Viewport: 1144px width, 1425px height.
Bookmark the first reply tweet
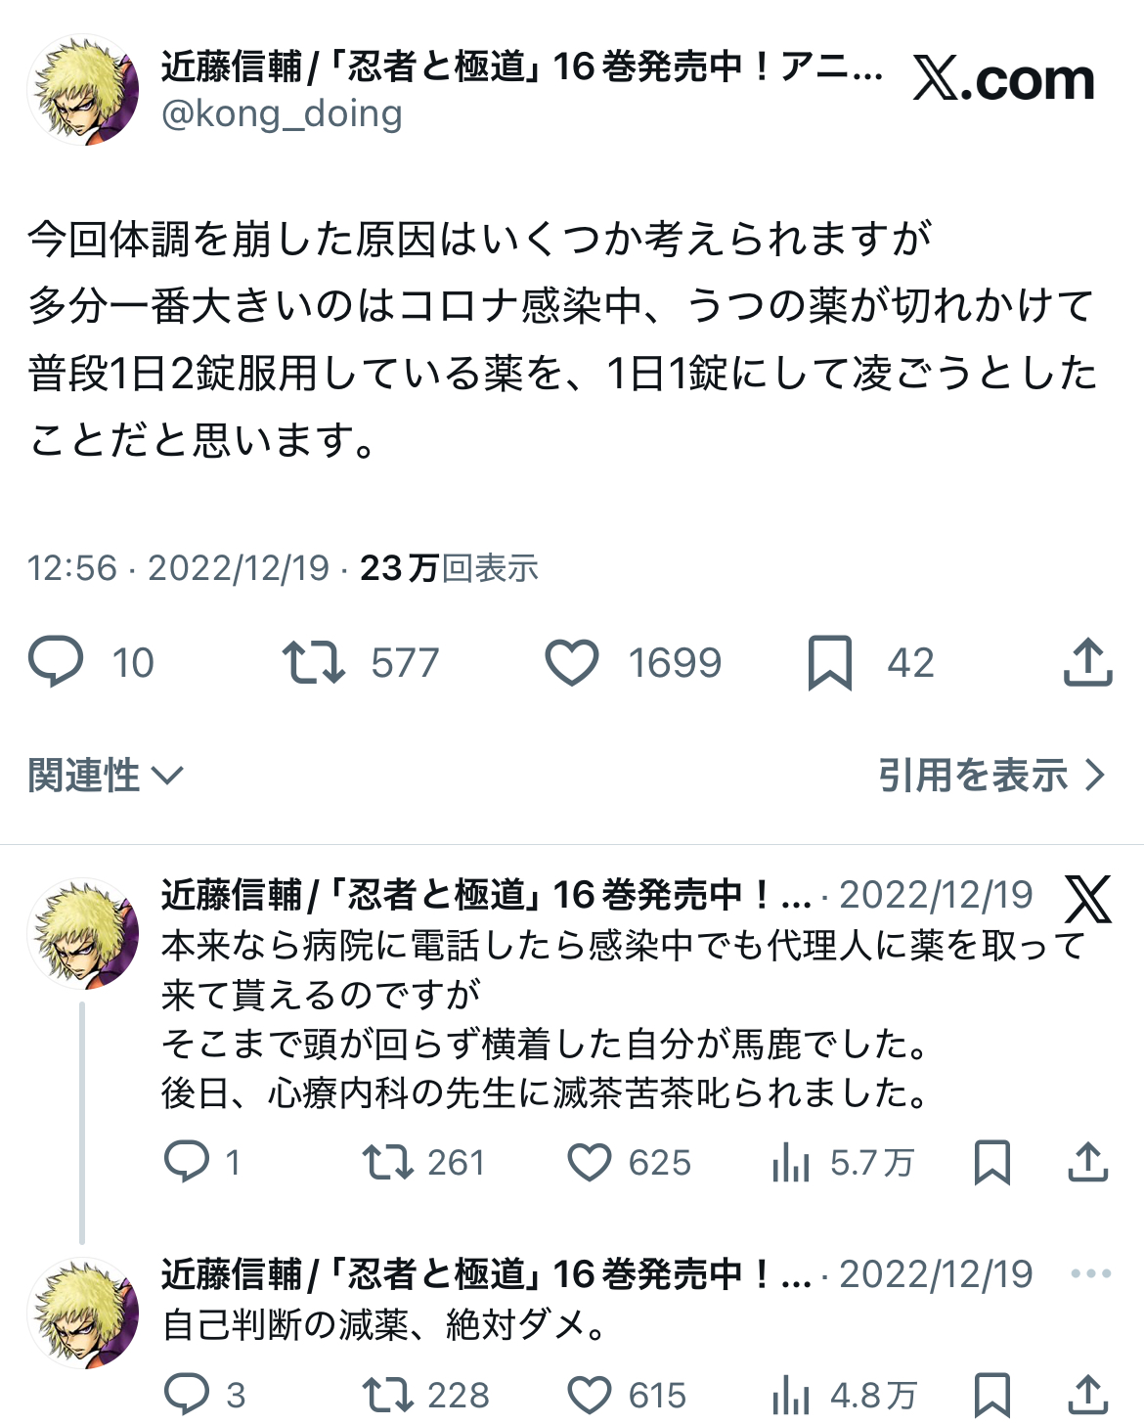point(992,1162)
